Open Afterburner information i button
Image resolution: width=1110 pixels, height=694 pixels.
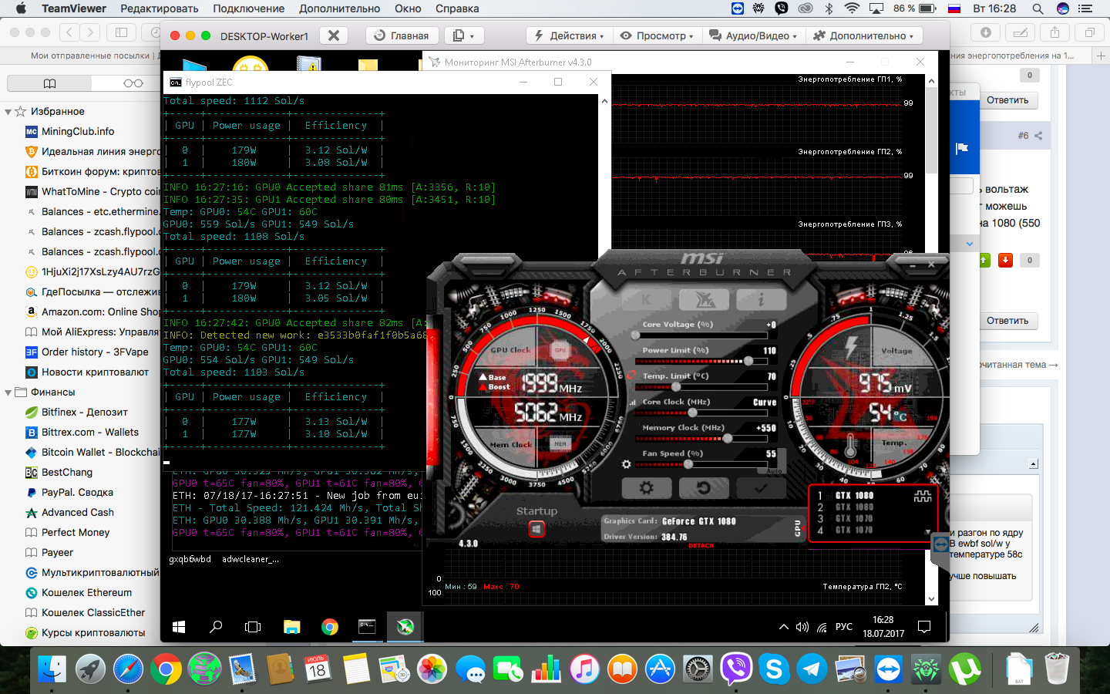tap(760, 299)
